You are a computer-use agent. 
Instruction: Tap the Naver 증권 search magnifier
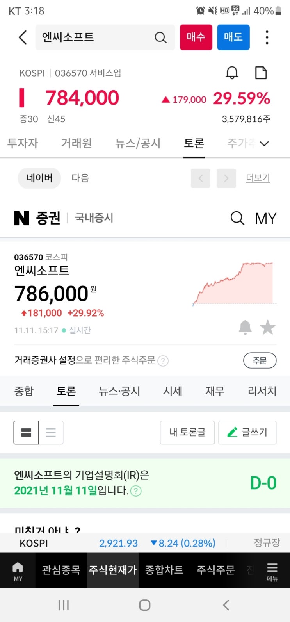click(x=237, y=218)
